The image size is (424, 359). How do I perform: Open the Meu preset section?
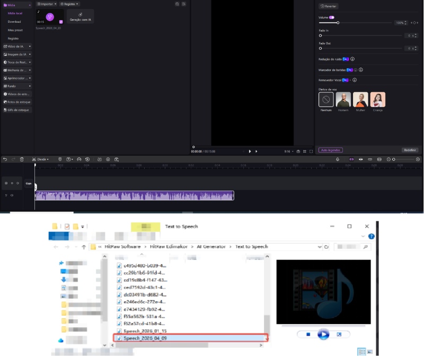[x=15, y=30]
